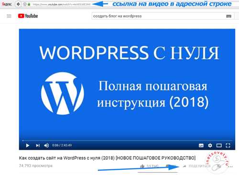
Task: Enter fullscreen mode
Action: pos(228,145)
